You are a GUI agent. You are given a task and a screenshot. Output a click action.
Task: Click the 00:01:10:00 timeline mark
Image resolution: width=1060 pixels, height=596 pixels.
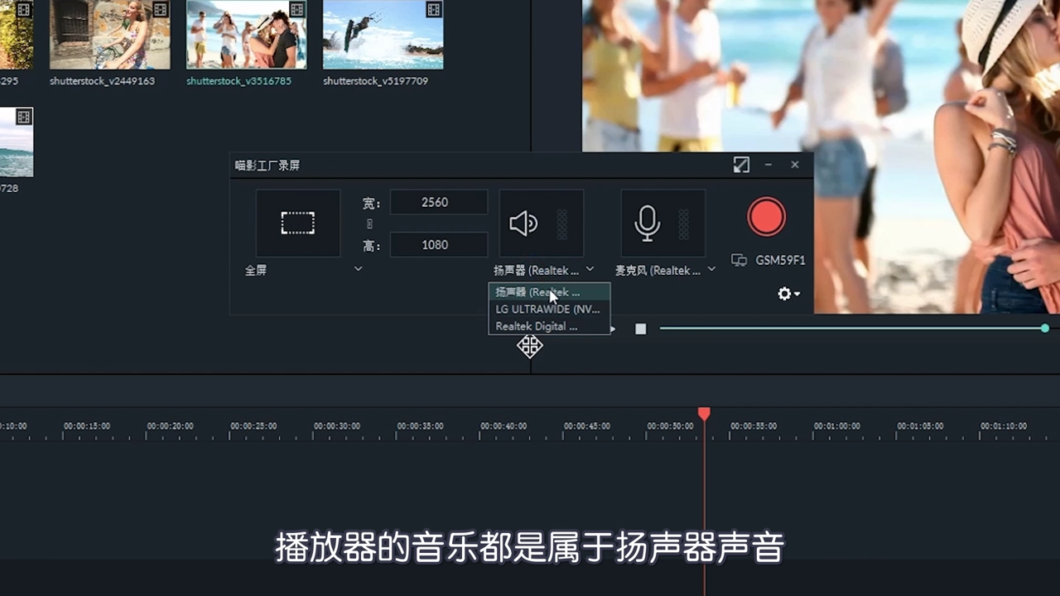(1004, 426)
